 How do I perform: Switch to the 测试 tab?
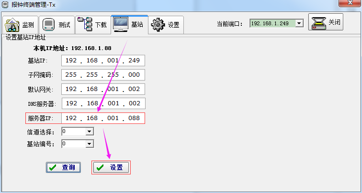coord(57,25)
